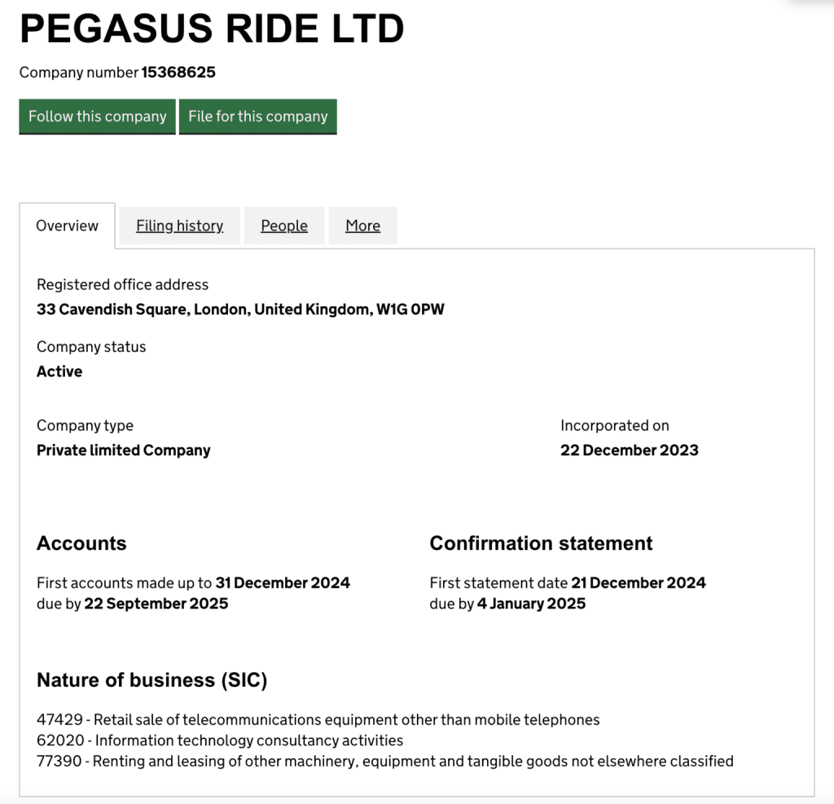Select SIC code 47429 telecommunications equipment entry

tap(318, 720)
